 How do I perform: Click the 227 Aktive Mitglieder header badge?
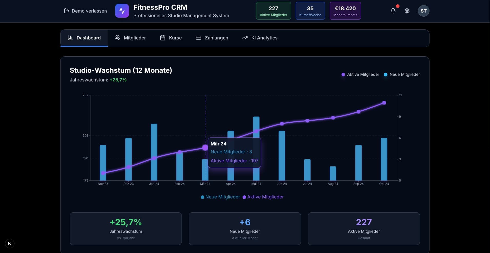coord(273,11)
